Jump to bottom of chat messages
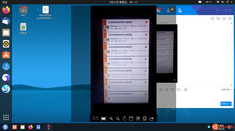 (x=231, y=85)
